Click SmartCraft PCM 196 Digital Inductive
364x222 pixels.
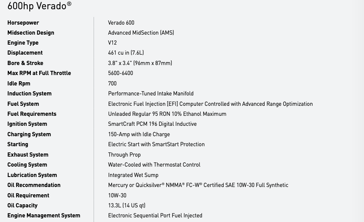[152, 124]
